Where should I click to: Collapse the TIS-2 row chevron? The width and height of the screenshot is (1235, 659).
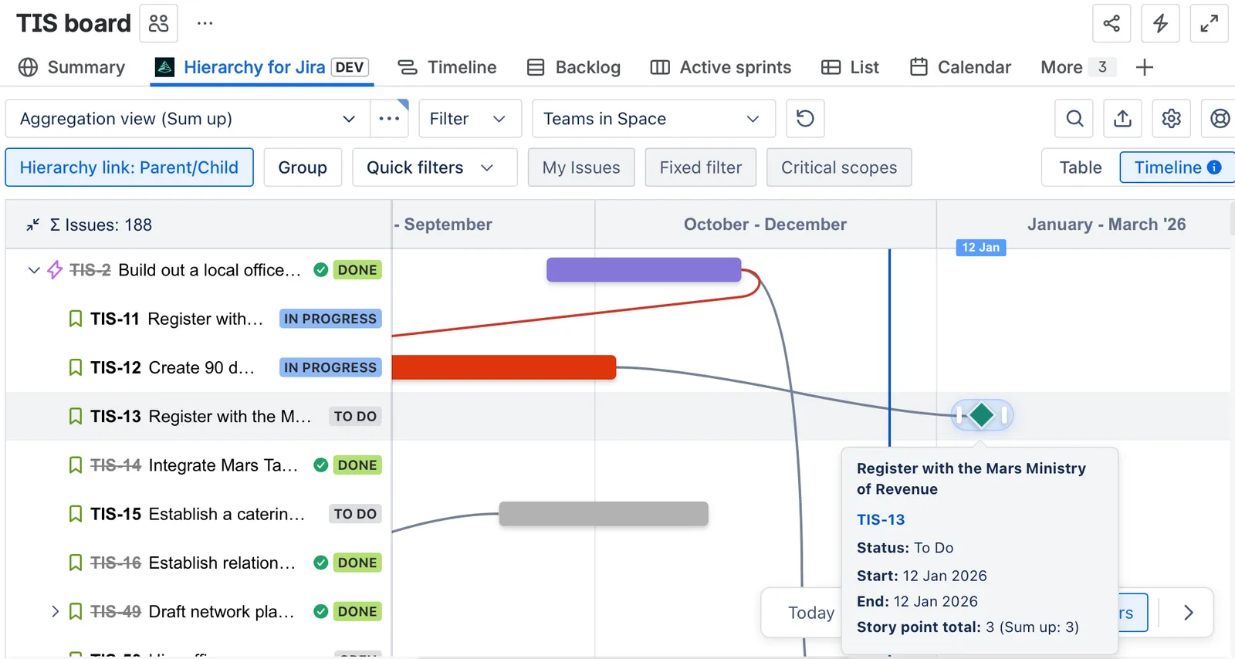pos(33,270)
